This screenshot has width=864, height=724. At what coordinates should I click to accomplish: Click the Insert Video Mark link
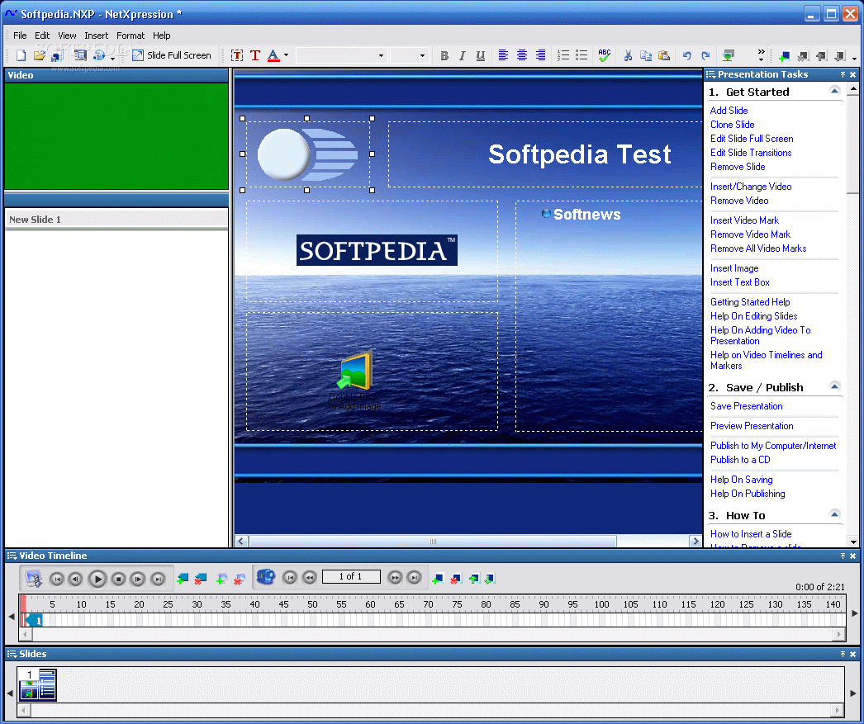coord(744,220)
